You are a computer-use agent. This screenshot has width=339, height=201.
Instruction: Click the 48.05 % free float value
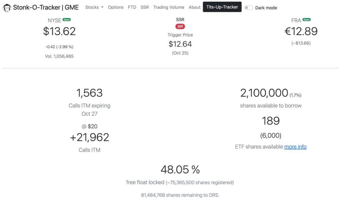[180, 170]
